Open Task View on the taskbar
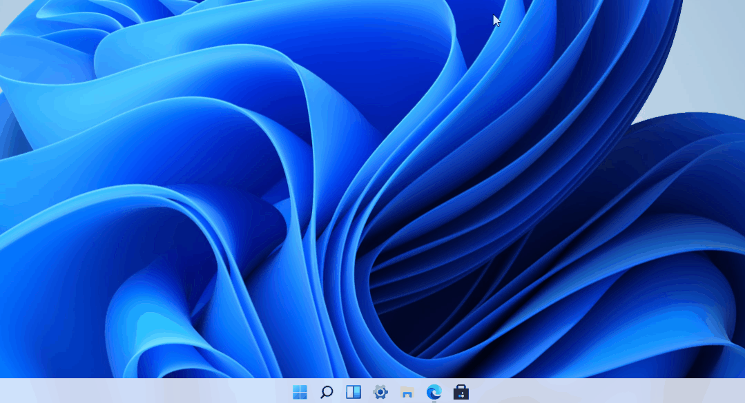 pos(354,392)
